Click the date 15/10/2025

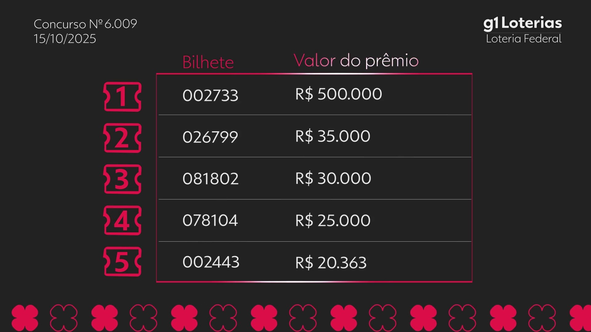click(x=65, y=39)
